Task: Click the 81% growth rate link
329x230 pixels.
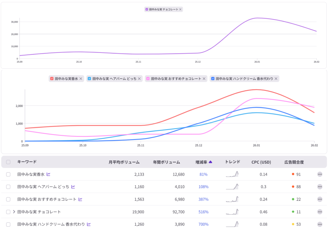Action: point(203,174)
